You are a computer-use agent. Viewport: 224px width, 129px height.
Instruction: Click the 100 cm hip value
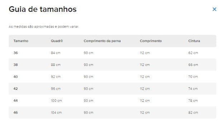[x=56, y=101]
